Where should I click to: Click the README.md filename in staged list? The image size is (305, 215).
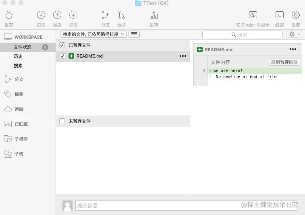point(90,56)
